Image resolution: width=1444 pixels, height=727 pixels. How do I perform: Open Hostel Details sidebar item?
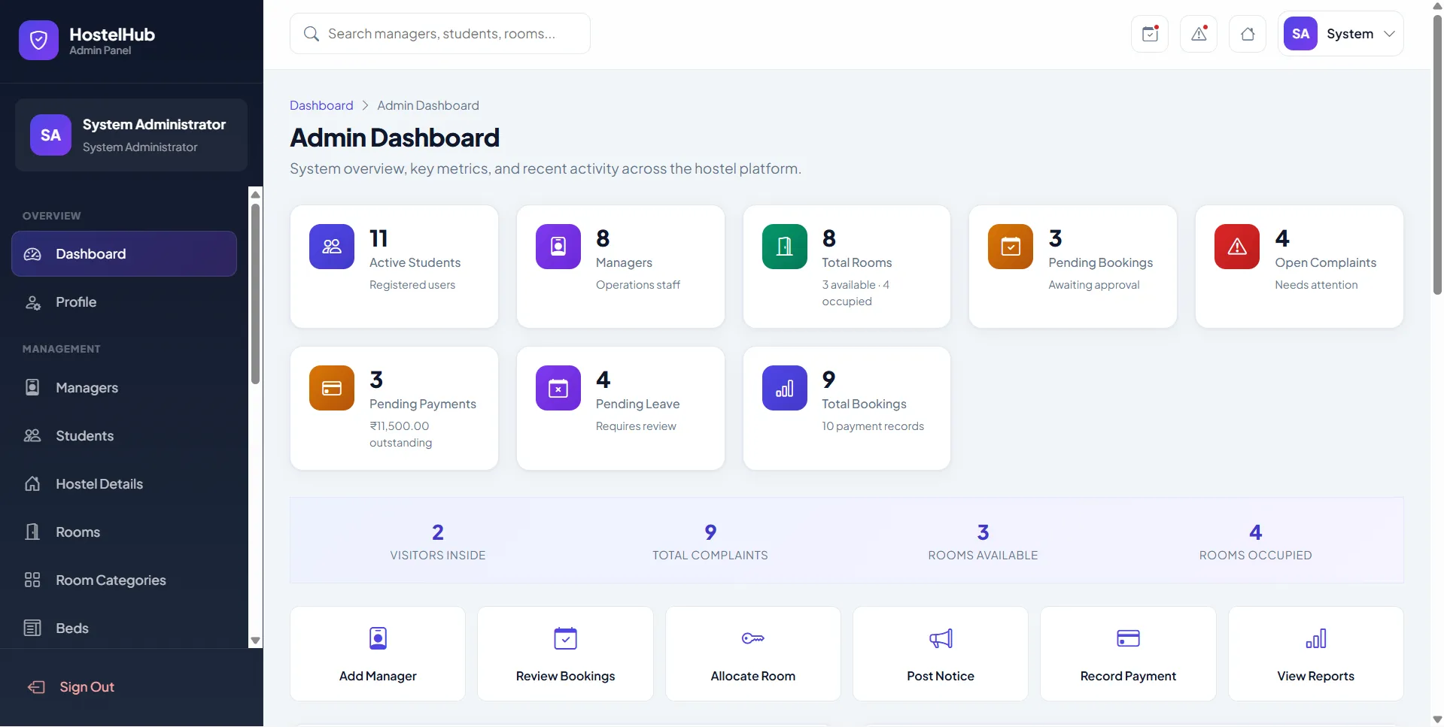(x=124, y=484)
